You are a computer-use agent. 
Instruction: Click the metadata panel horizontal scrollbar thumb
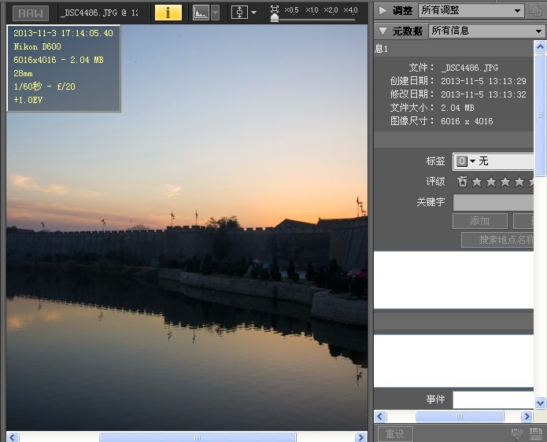pos(460,416)
